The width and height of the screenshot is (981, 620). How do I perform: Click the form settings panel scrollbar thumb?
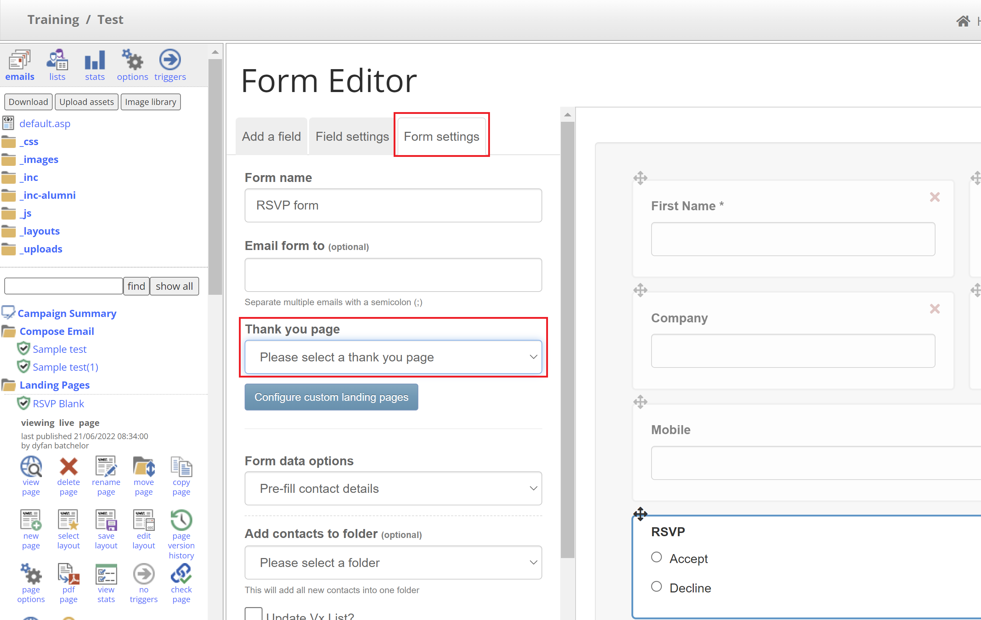pyautogui.click(x=567, y=340)
